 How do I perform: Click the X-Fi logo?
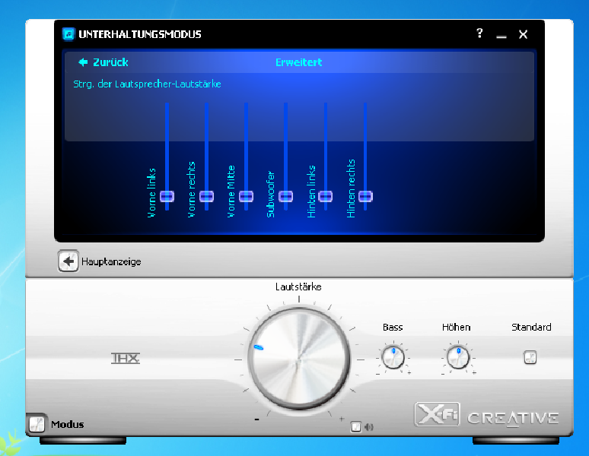[438, 414]
